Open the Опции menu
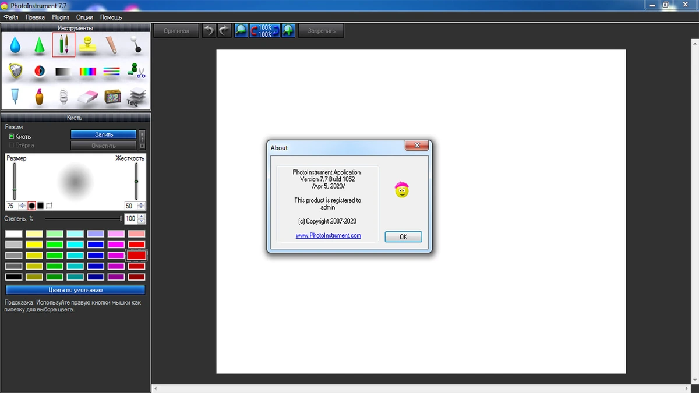The width and height of the screenshot is (699, 393). click(84, 17)
